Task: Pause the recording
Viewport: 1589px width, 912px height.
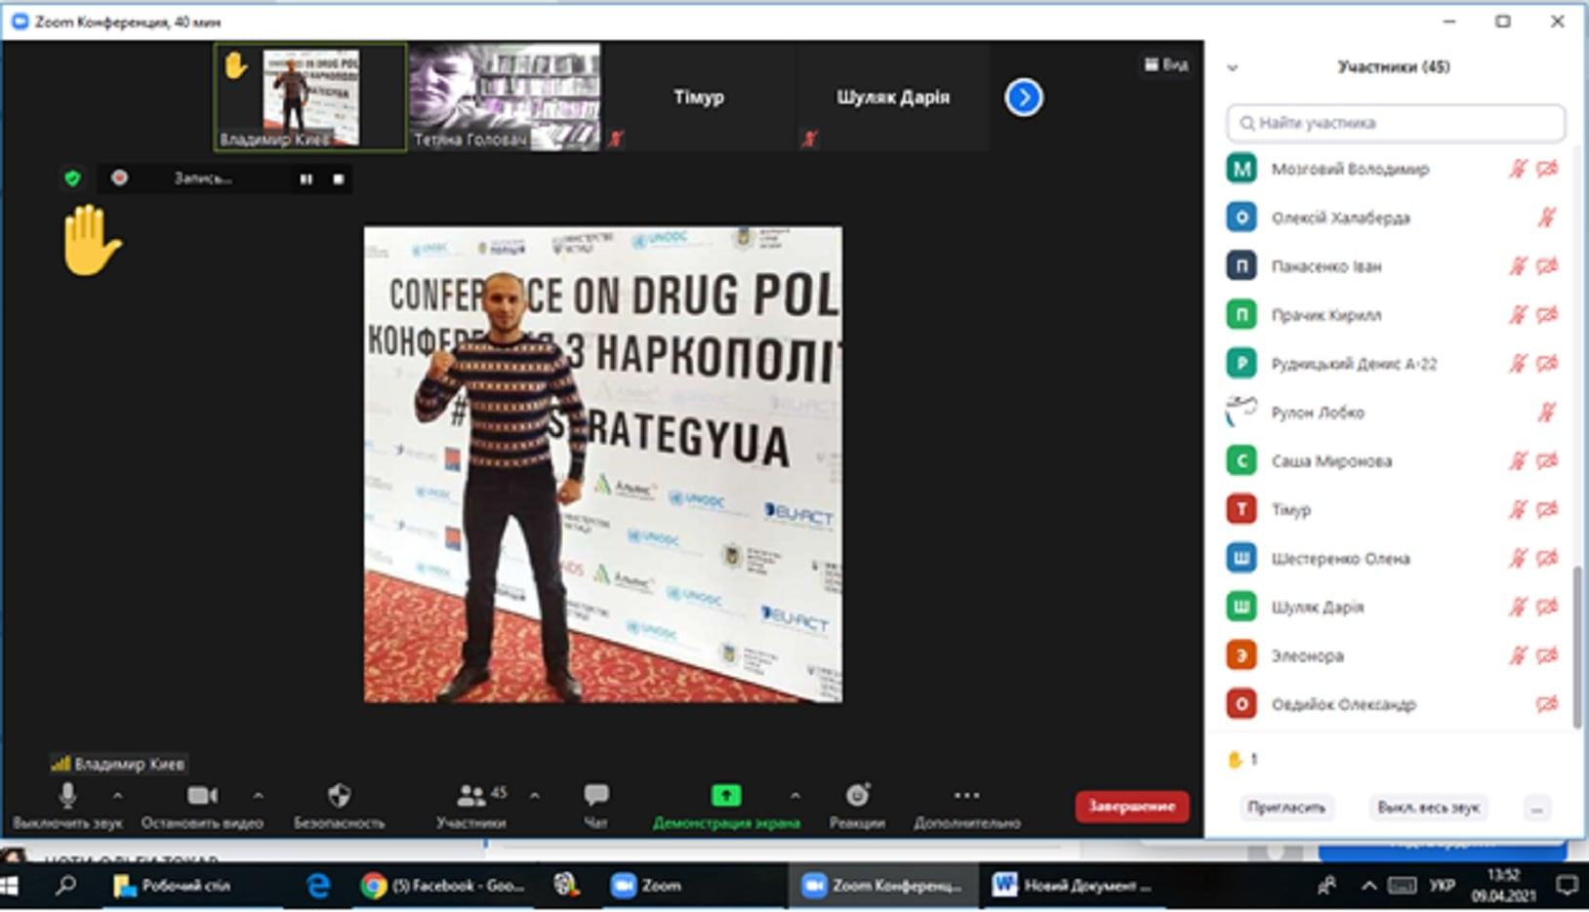Action: coord(306,179)
